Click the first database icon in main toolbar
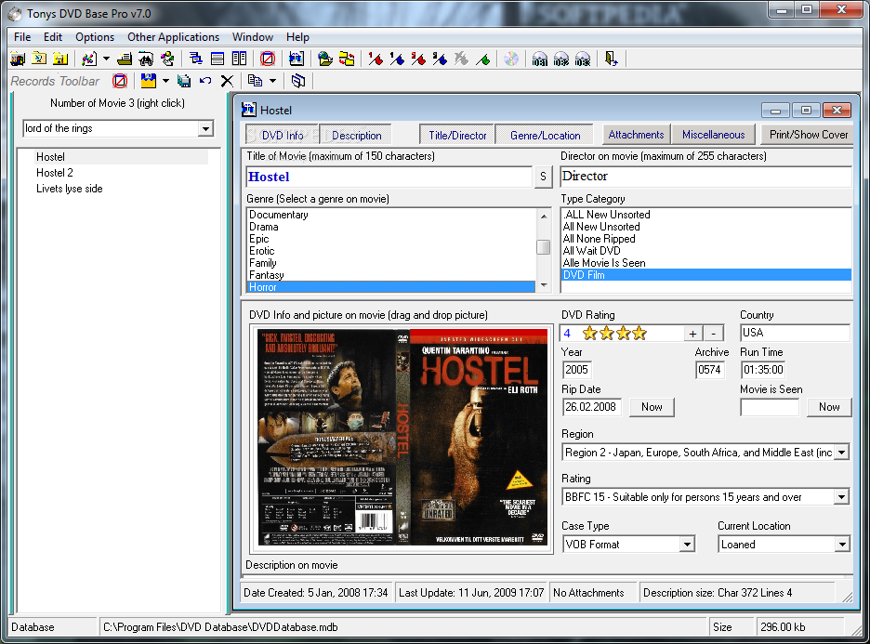 18,59
